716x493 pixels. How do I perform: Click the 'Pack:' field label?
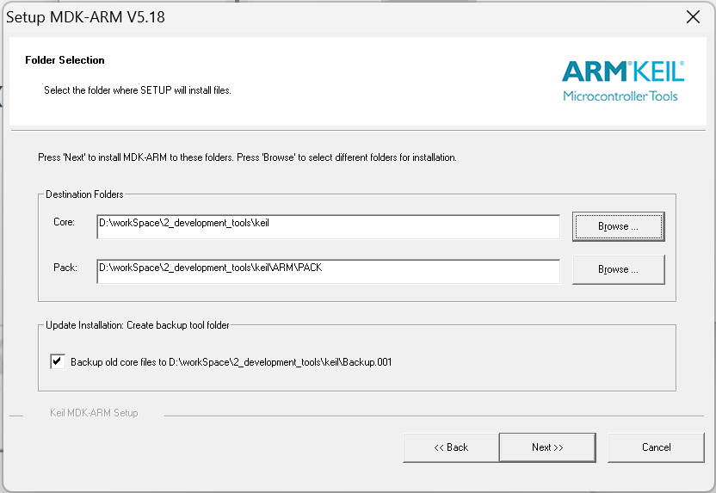click(x=65, y=268)
